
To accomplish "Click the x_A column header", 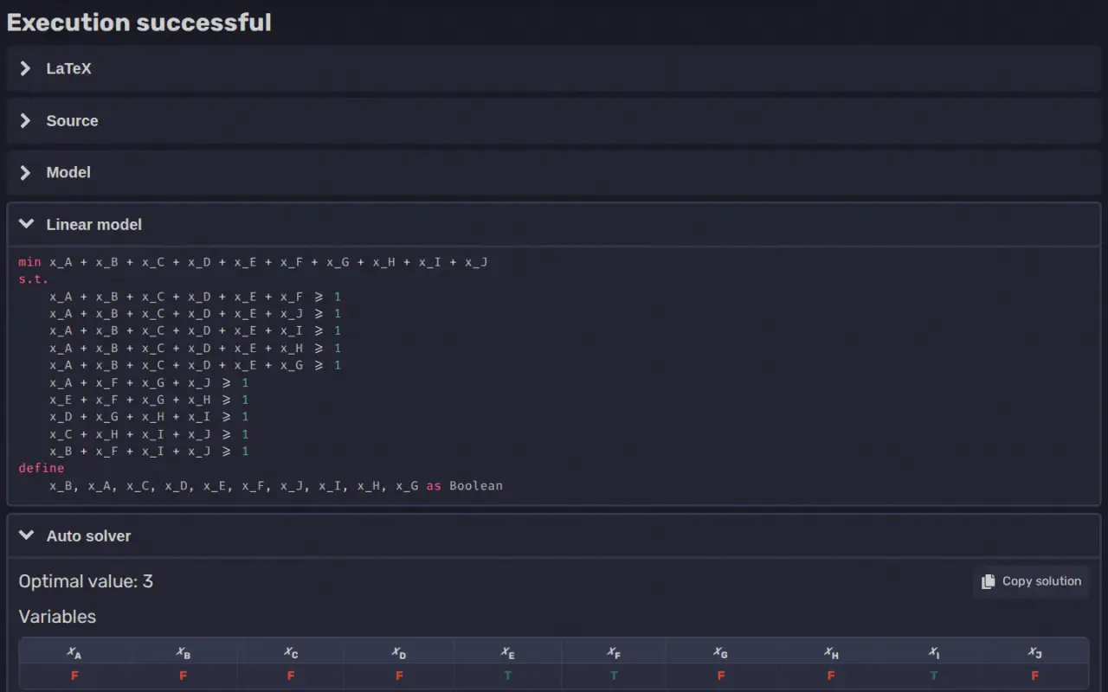I will [x=74, y=652].
